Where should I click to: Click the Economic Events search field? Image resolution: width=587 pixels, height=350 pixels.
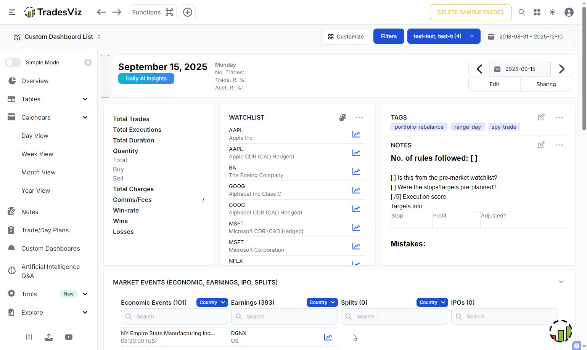(174, 316)
